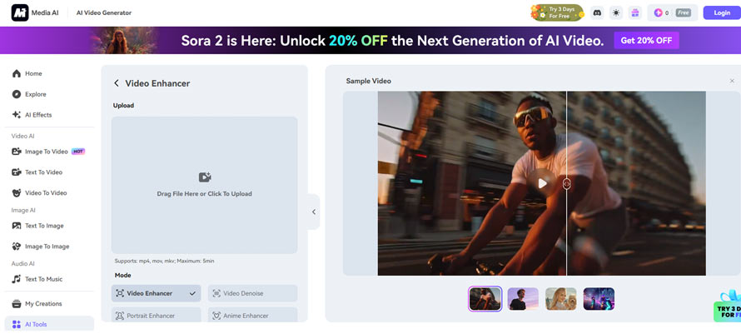The width and height of the screenshot is (741, 334).
Task: Open Text To Music tool
Action: [x=43, y=279]
